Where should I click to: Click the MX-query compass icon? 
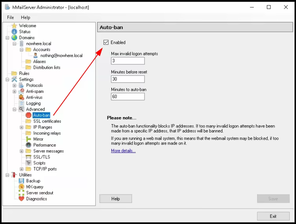tap(21, 187)
